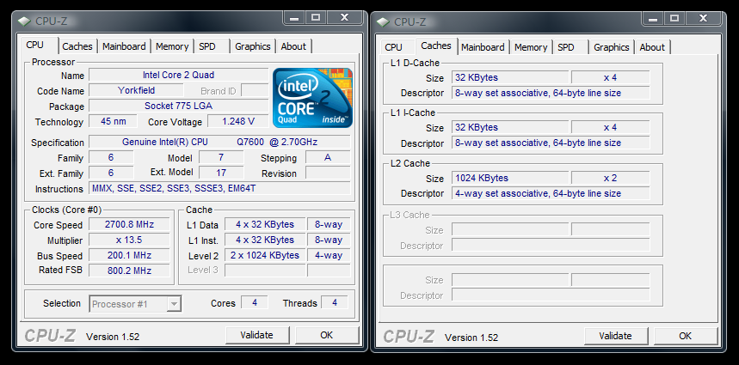The image size is (739, 365).
Task: Click the CPU-Z title icon in the left window
Action: click(x=25, y=21)
